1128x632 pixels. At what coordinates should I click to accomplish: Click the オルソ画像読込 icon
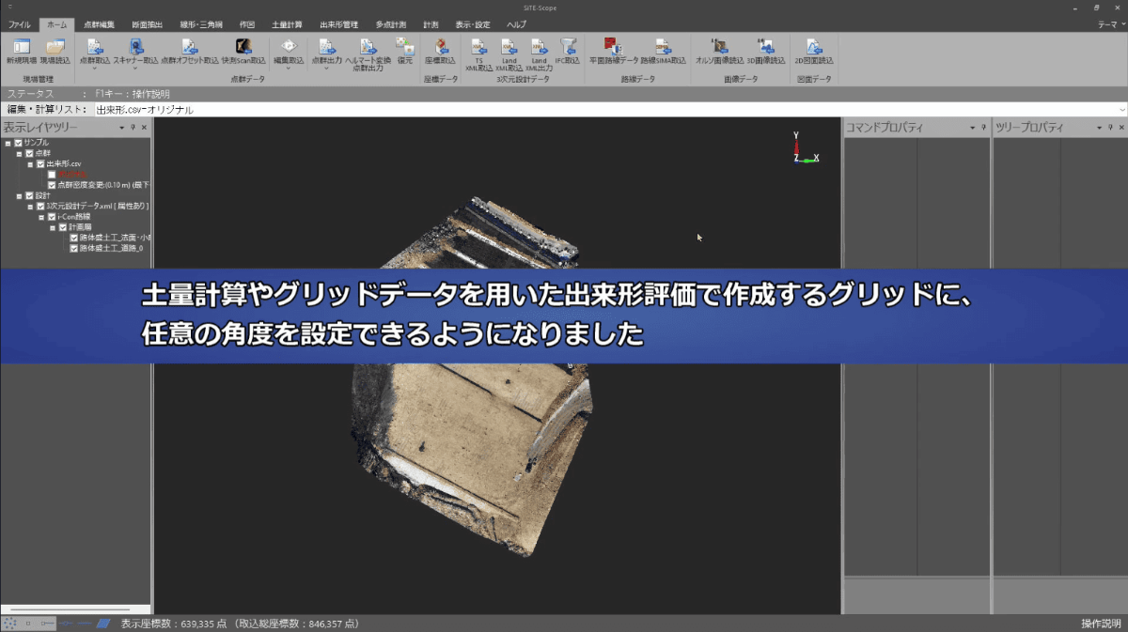pyautogui.click(x=719, y=49)
